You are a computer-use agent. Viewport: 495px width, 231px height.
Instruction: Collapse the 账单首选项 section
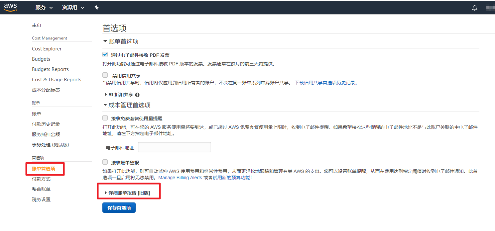click(x=121, y=41)
